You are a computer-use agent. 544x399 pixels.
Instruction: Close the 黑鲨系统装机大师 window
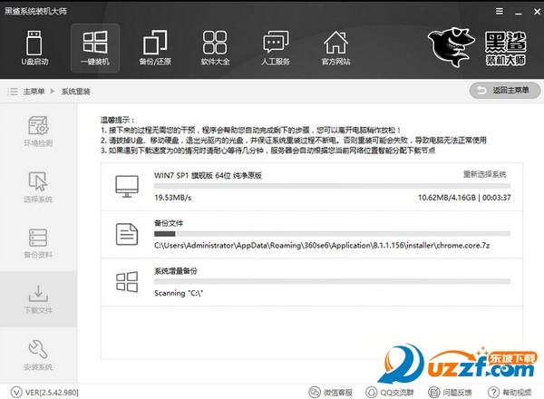click(x=537, y=12)
